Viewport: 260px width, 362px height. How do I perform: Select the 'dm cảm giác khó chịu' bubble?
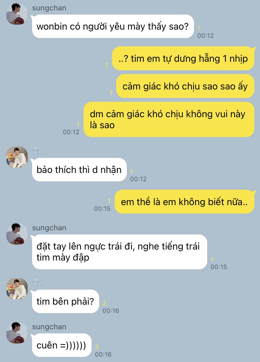coord(169,119)
